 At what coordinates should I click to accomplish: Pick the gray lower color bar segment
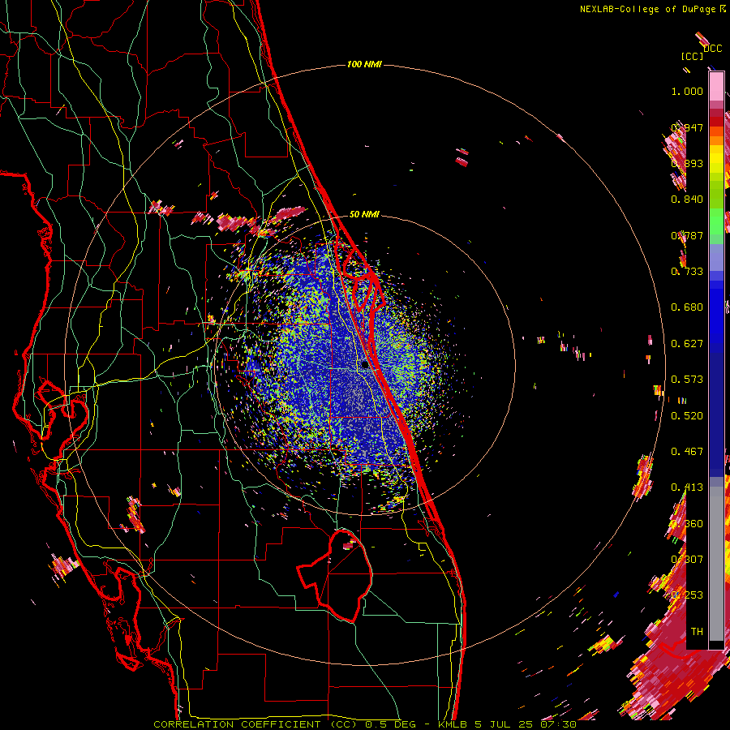[716, 564]
